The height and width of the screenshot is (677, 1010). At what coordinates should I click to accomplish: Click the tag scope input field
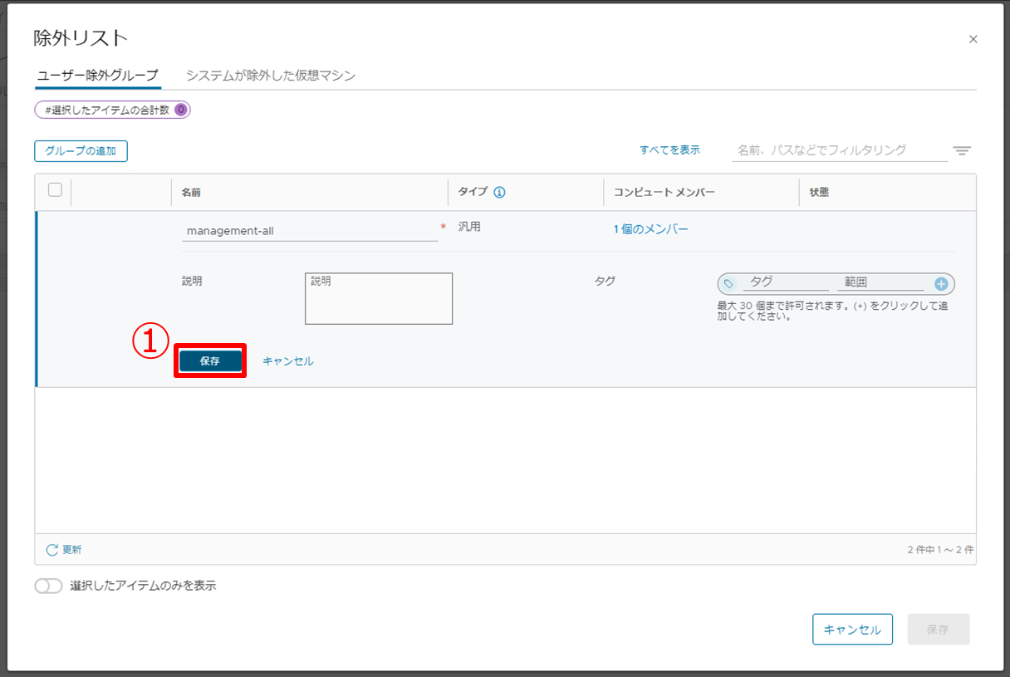(x=882, y=283)
